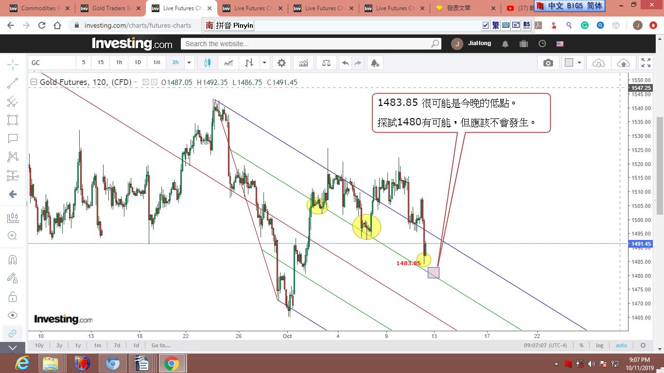Create a price alert with bell icon
The image size is (664, 373).
coord(374,63)
